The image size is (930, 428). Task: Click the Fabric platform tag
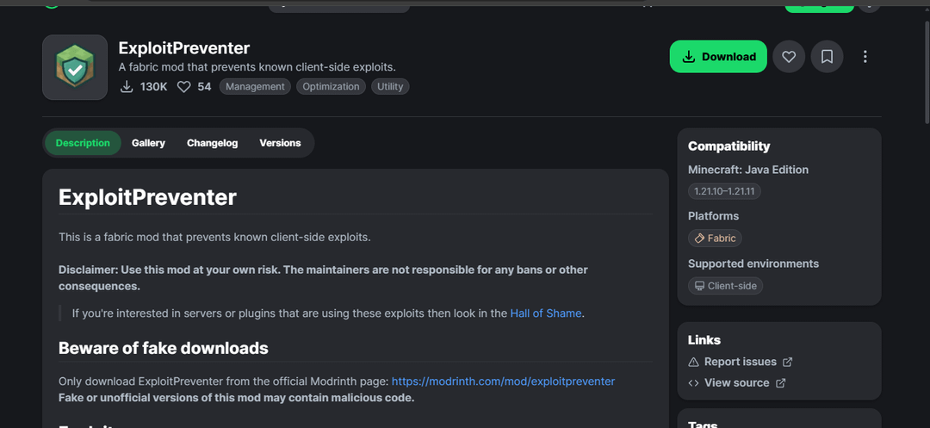click(x=715, y=239)
